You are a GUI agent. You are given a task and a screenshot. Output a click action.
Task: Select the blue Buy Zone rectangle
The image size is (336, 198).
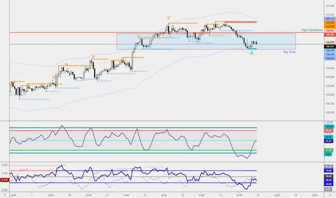coord(206,41)
